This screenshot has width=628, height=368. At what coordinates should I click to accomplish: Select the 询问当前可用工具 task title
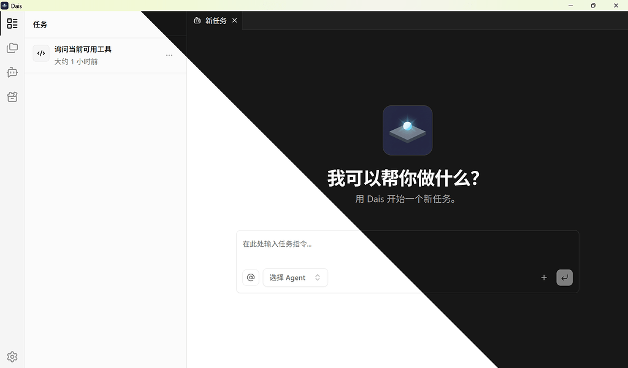coord(83,49)
